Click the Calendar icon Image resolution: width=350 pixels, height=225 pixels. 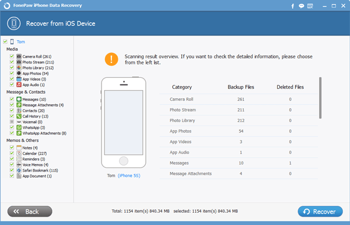(x=19, y=153)
